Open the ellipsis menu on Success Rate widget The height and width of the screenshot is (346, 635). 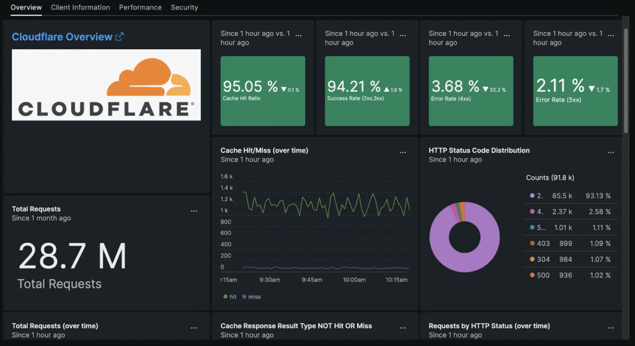click(402, 35)
